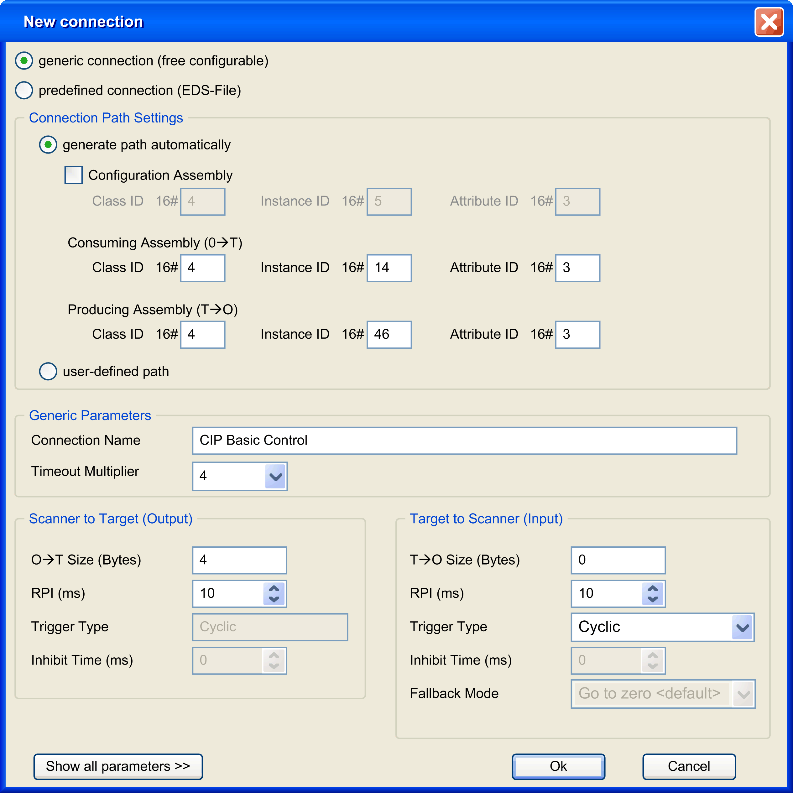The width and height of the screenshot is (793, 793).
Task: Click the Cancel button
Action: pyautogui.click(x=689, y=766)
